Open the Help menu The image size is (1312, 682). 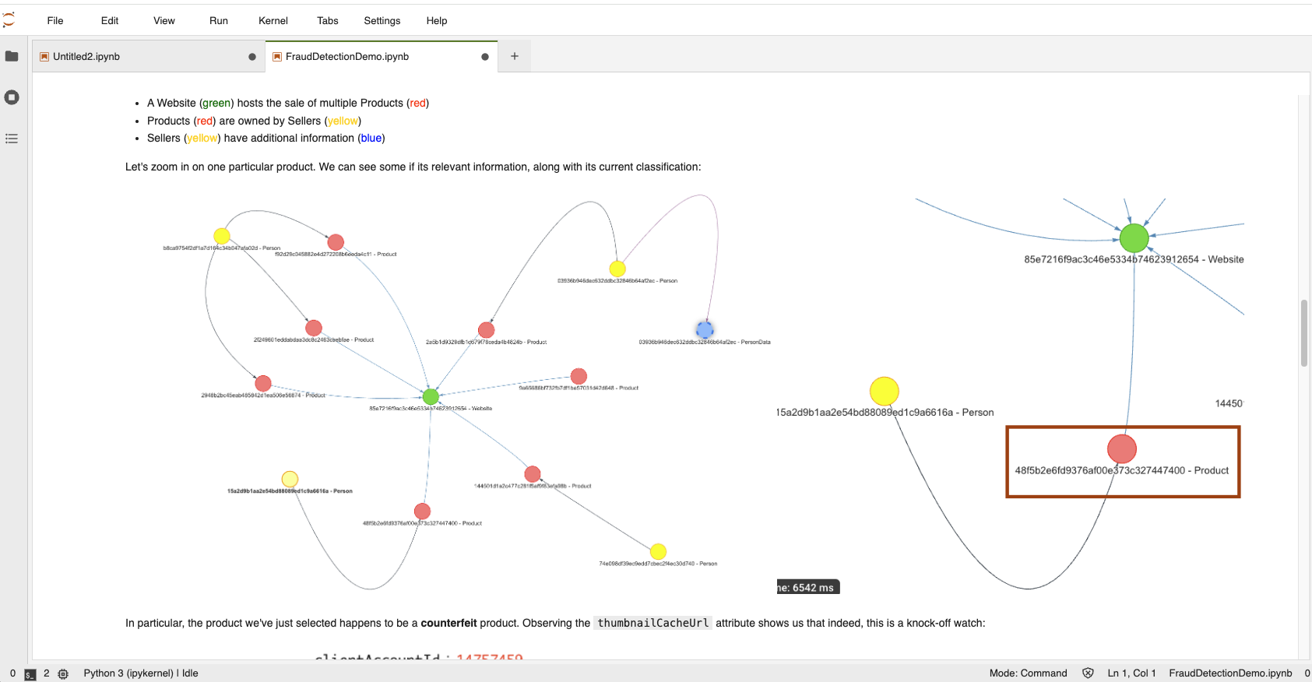pos(437,21)
